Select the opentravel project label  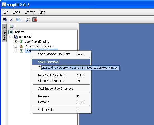coord(26,37)
